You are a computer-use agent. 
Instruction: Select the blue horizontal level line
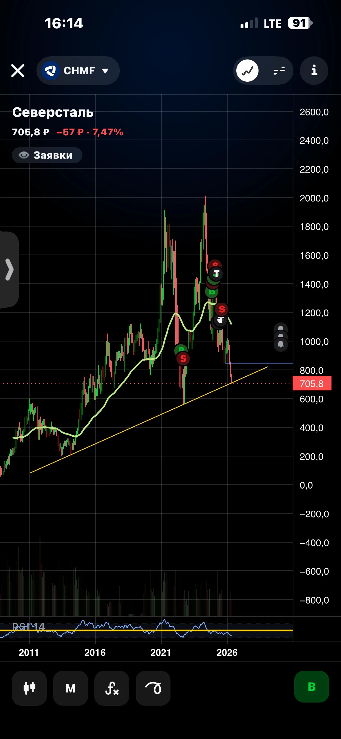coord(258,363)
